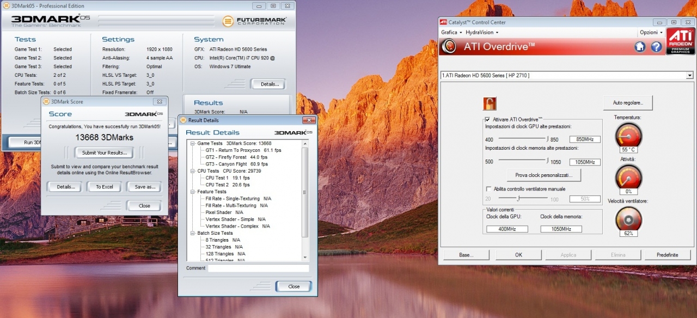The width and height of the screenshot is (697, 318).
Task: Click the GPU clock high-performance slider
Action: (523, 139)
